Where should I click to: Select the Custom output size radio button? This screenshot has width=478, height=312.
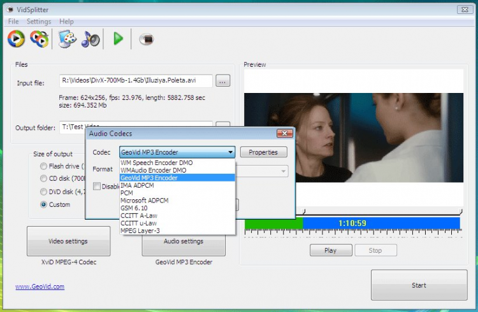[43, 204]
